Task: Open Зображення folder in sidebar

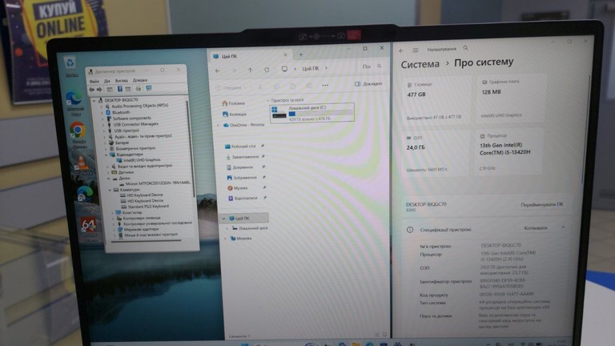Action: [242, 178]
